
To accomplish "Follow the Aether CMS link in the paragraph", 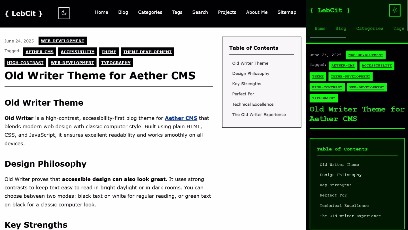I will pyautogui.click(x=181, y=118).
